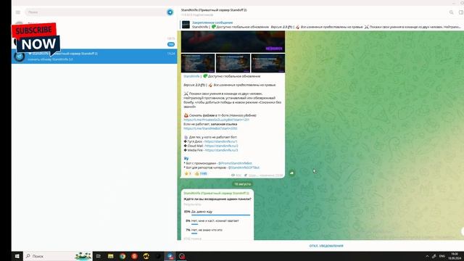The width and height of the screenshot is (464, 261).
Task: Open the large post banner image
Action: (233, 42)
